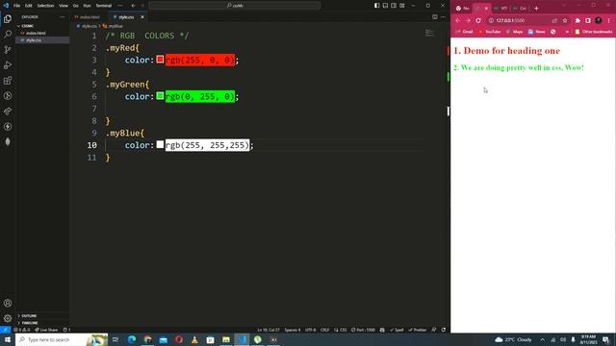Screen dimensions: 616x346
Task: Click the Live Share activity bar icon
Action: (x=8, y=111)
